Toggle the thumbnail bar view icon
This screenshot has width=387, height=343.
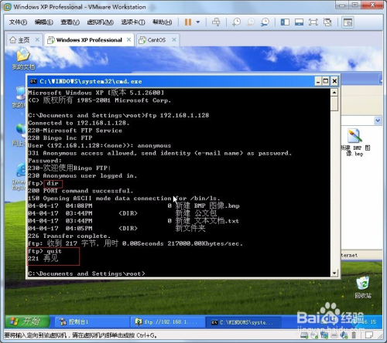tap(299, 22)
